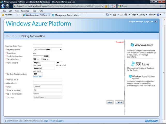Click the blue Help icon in command bar

click(x=158, y=15)
